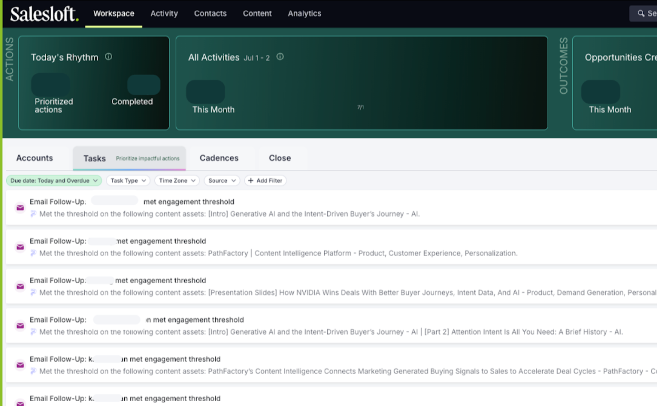657x406 pixels.
Task: Switch to the Accounts tab
Action: (x=34, y=158)
